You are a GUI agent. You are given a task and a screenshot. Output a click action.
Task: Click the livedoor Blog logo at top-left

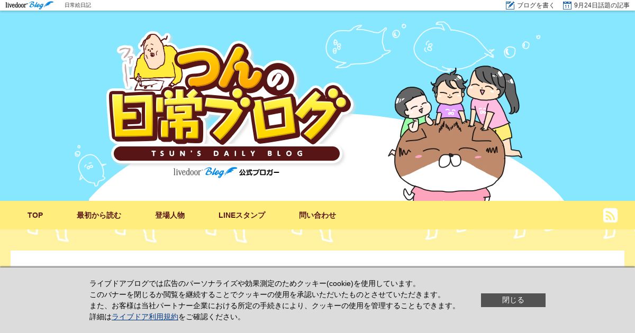29,5
